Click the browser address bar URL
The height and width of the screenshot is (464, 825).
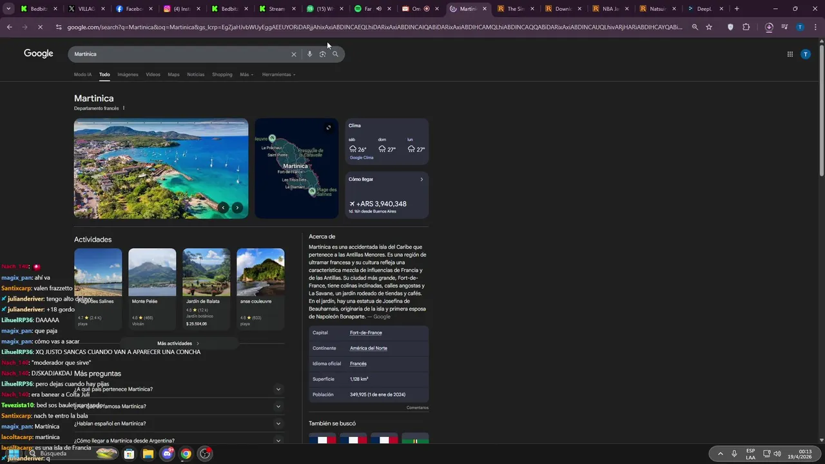pyautogui.click(x=374, y=27)
